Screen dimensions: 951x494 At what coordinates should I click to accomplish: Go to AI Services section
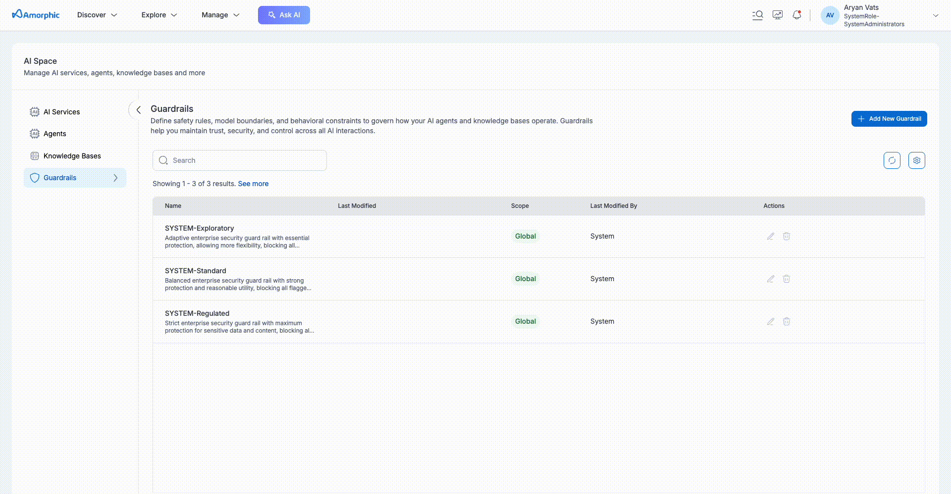coord(61,112)
